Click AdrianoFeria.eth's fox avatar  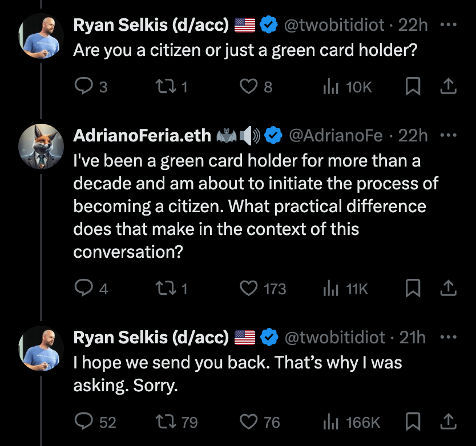[40, 144]
